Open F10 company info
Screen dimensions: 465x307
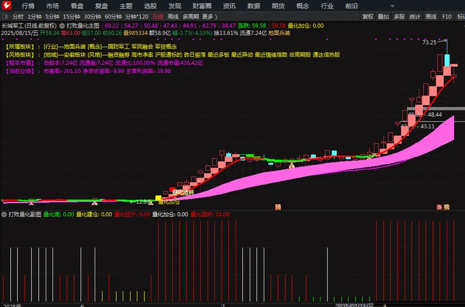[x=447, y=17]
